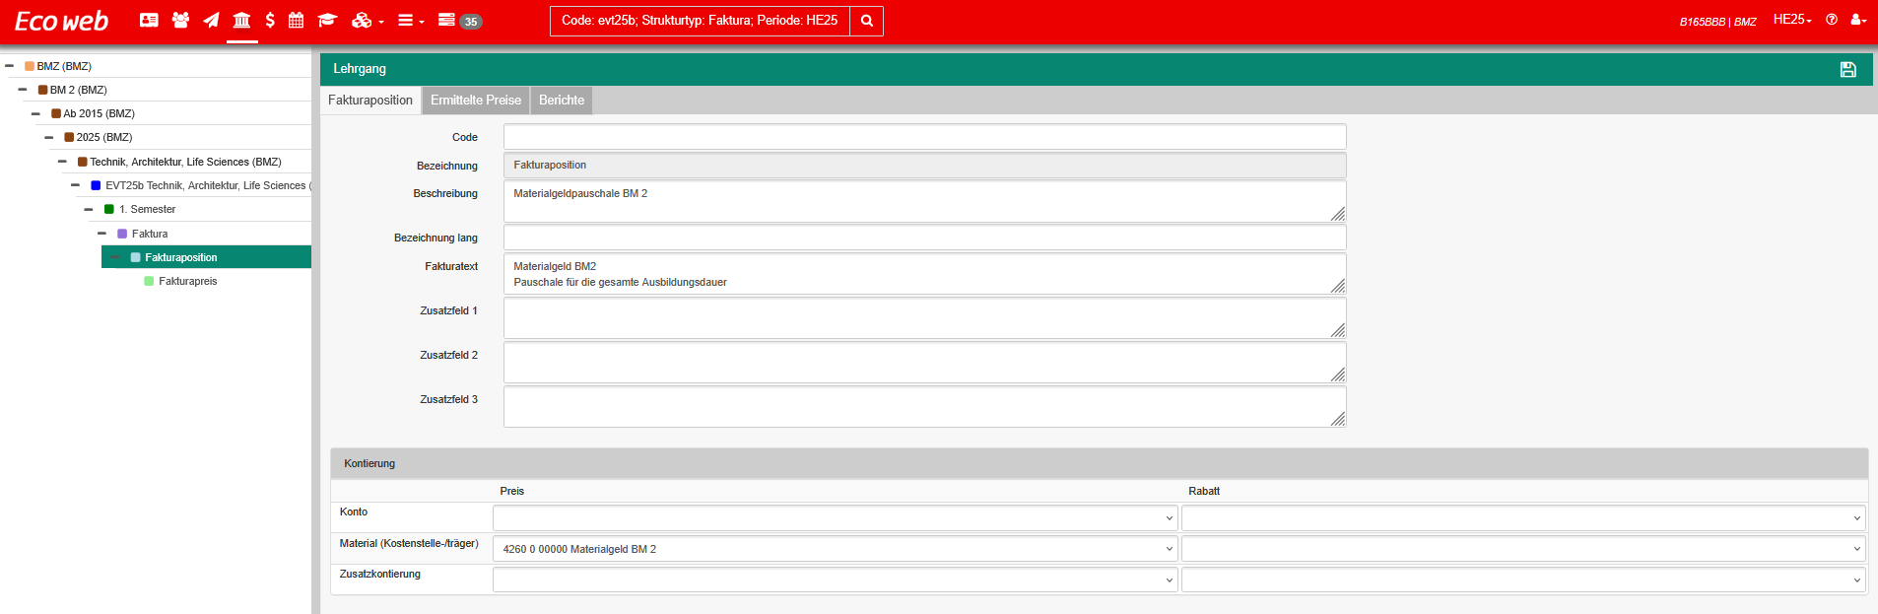The width and height of the screenshot is (1878, 614).
Task: Open the user account menu
Action: point(1858,20)
